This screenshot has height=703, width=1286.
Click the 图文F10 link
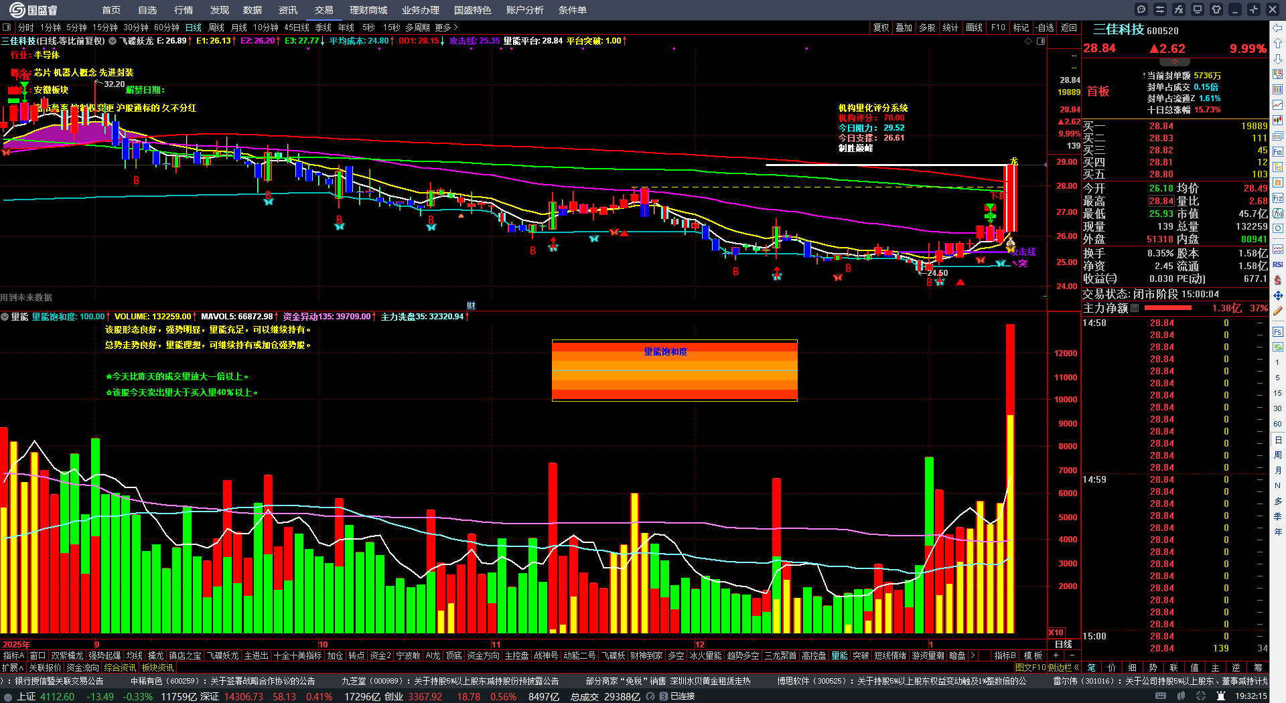[1031, 668]
